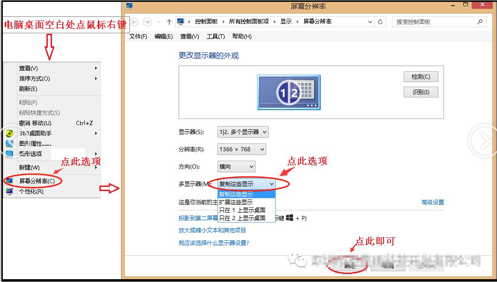The image size is (497, 282).
Task: Select 复制这些显示 from the list
Action: pos(246,194)
